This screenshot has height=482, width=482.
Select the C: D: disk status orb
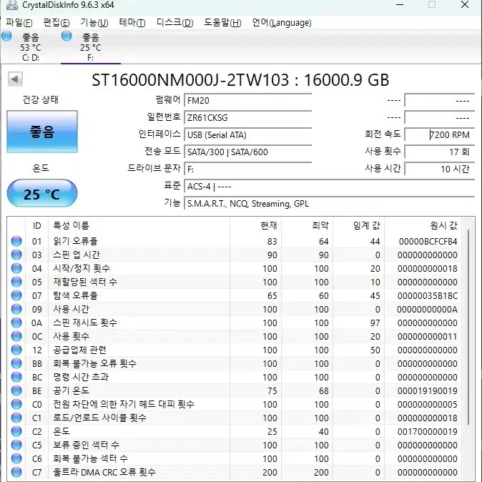pyautogui.click(x=6, y=36)
